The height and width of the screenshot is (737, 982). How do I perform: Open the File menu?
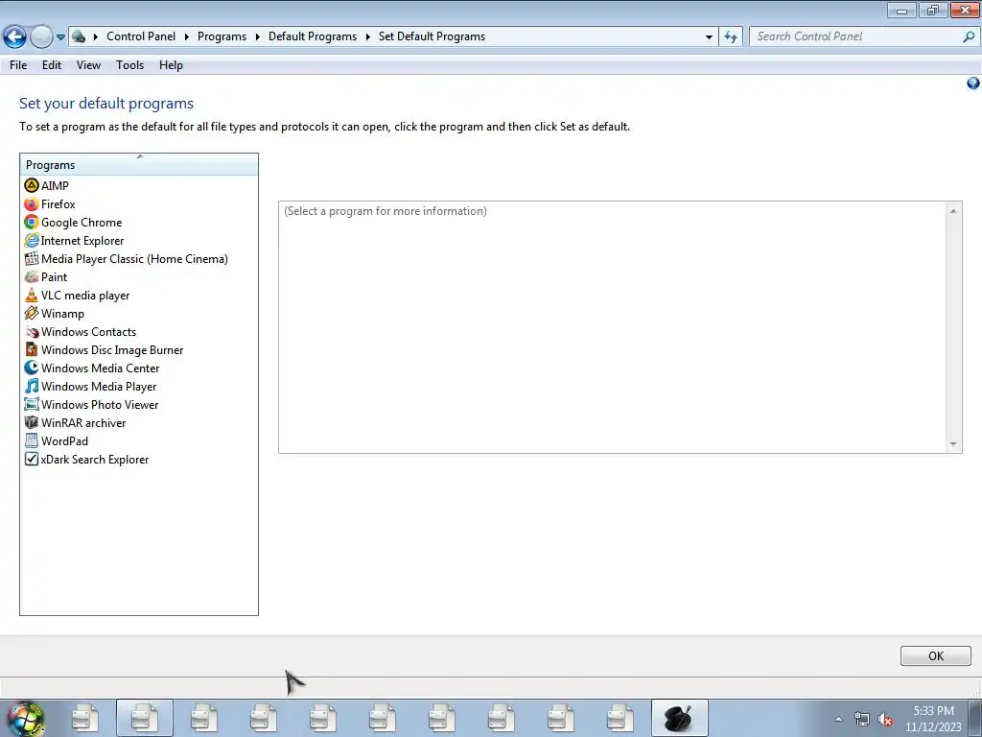pyautogui.click(x=18, y=65)
